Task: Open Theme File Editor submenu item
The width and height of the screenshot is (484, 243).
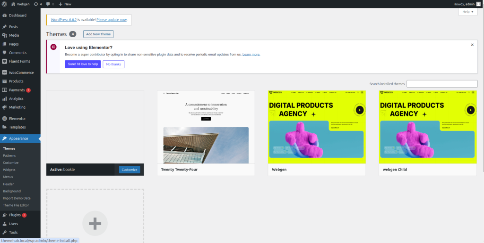Action: 16,205
